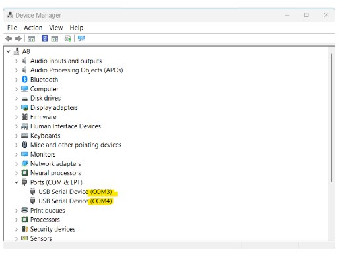This screenshot has height=256, width=346.
Task: Click the Network adapters category icon
Action: point(24,163)
